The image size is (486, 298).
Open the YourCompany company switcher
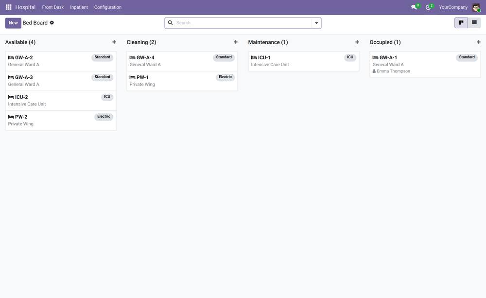click(453, 7)
